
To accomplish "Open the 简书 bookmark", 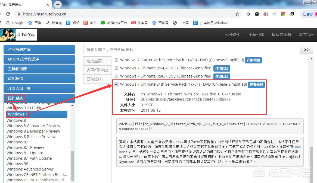I will [x=90, y=23].
